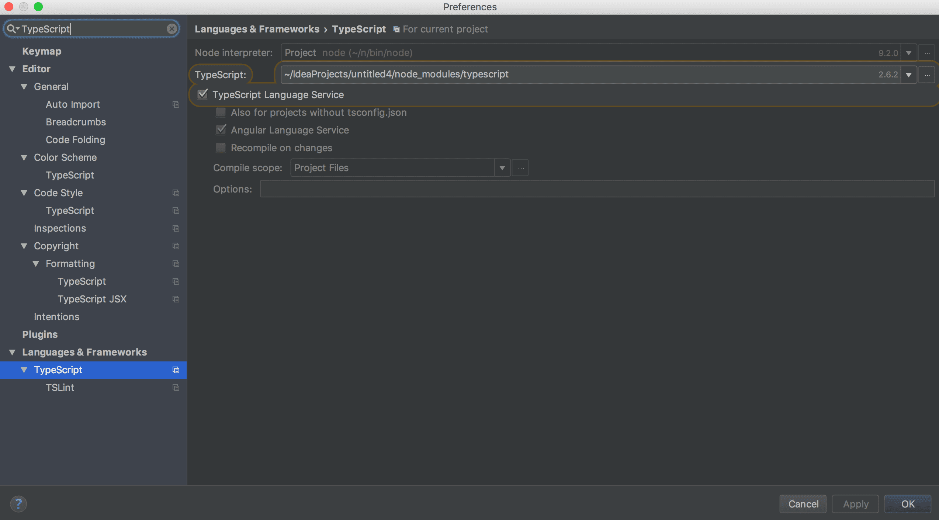Open the TypeScript version 2.6.2 dropdown

point(909,74)
